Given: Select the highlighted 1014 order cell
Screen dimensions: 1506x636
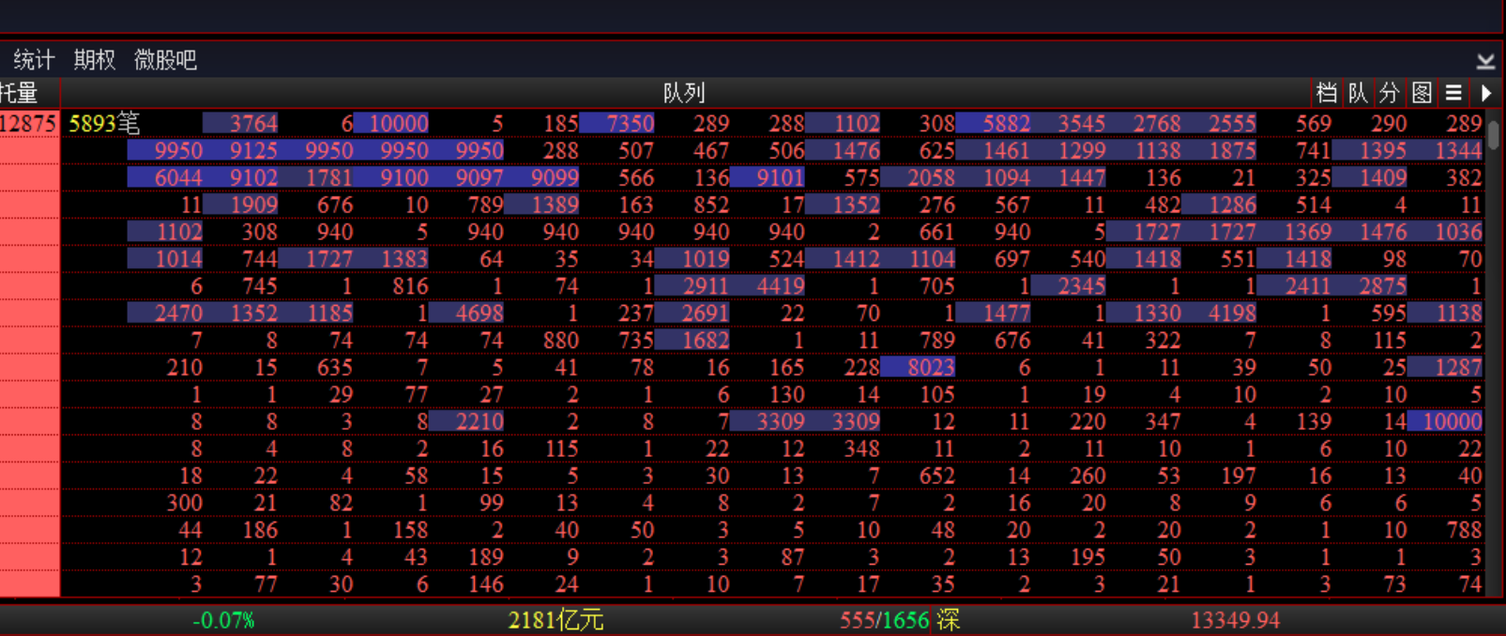Looking at the screenshot, I should tap(165, 260).
